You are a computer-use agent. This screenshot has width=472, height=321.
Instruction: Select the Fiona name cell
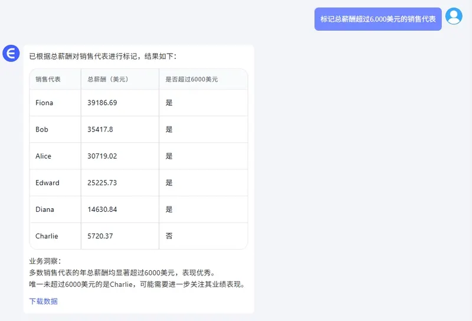click(x=44, y=103)
